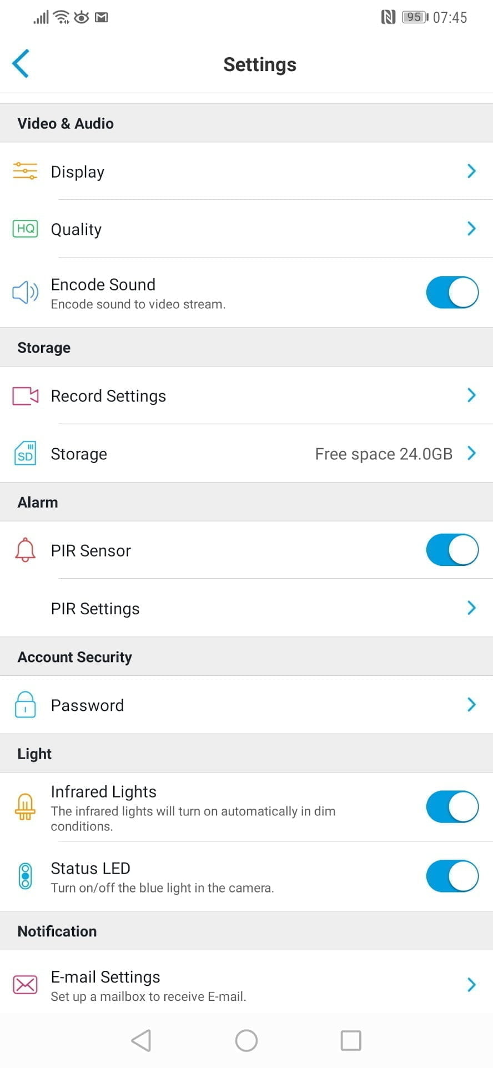Turn off the Encode Sound switch
The height and width of the screenshot is (1068, 493).
pyautogui.click(x=452, y=292)
